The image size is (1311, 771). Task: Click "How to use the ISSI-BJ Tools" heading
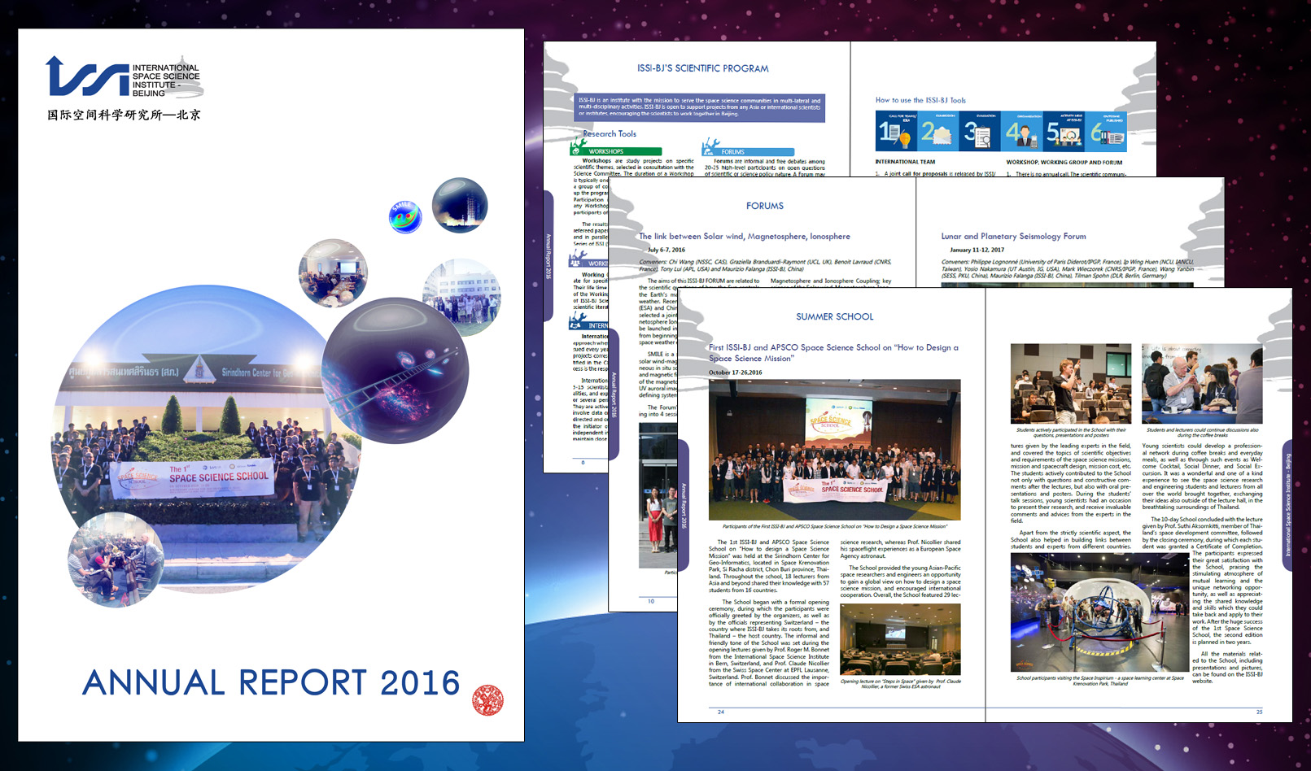920,100
